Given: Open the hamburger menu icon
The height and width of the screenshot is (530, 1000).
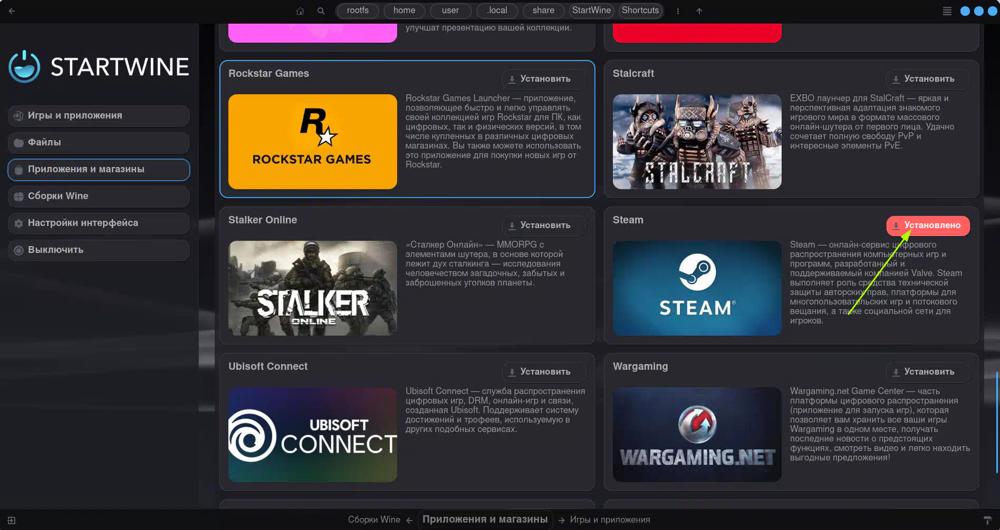Looking at the screenshot, I should pos(947,11).
